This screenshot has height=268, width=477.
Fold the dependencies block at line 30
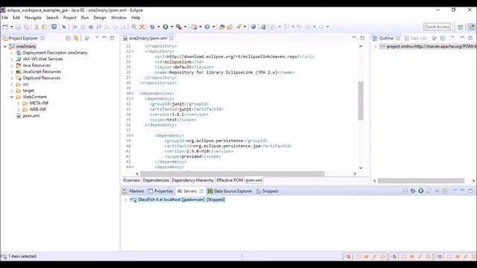pyautogui.click(x=133, y=94)
